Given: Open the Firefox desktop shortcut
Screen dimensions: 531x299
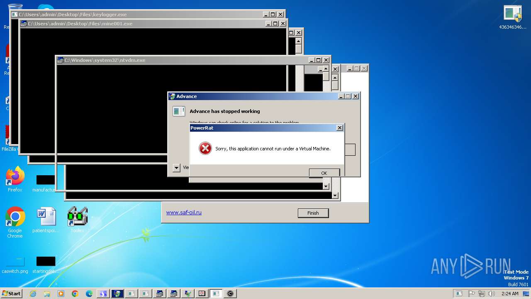Looking at the screenshot, I should 15,180.
